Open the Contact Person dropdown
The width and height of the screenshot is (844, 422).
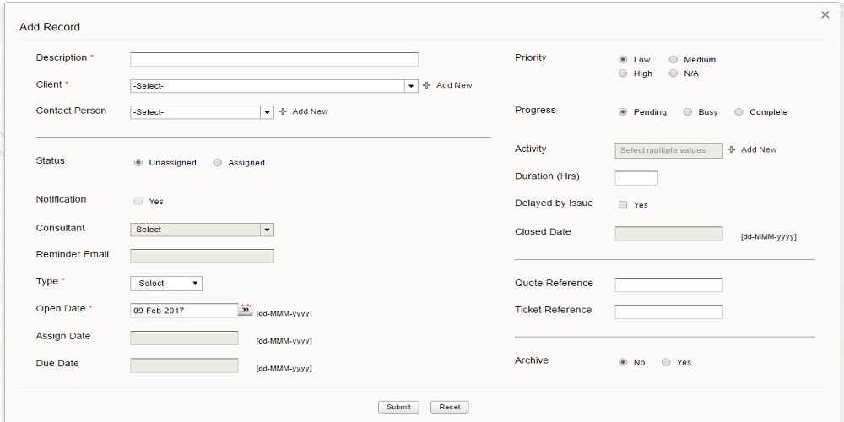(x=267, y=112)
